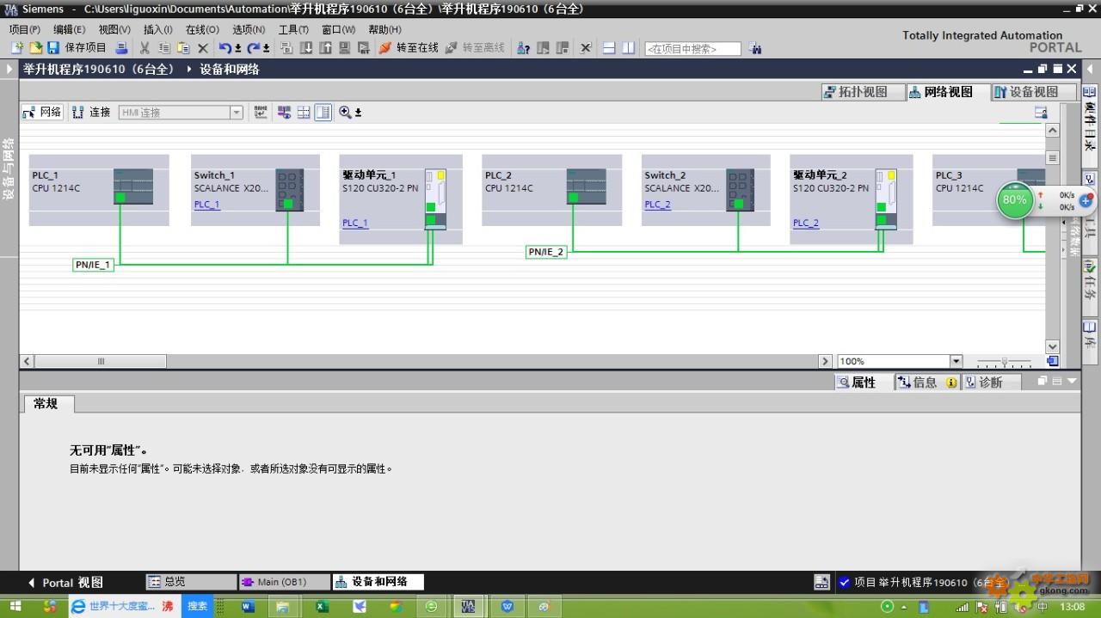The height and width of the screenshot is (618, 1101).
Task: Click the copy icon in the toolbar
Action: pos(164,48)
